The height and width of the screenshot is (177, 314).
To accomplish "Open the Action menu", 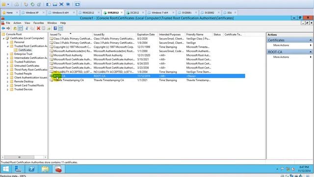I will click(17, 23).
